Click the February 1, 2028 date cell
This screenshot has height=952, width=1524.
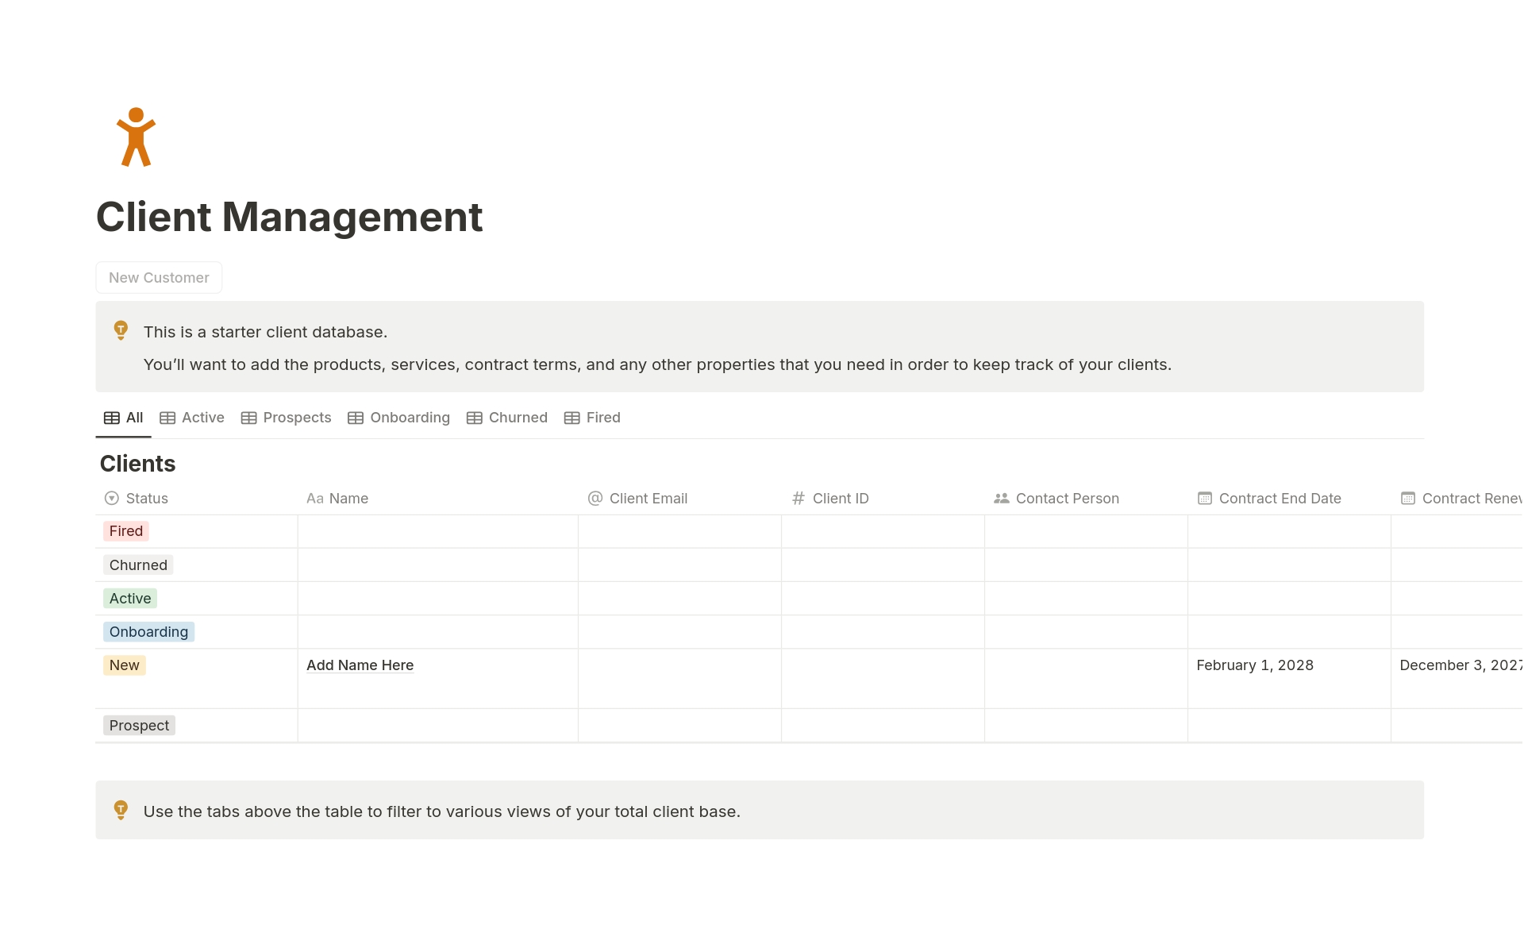click(x=1254, y=665)
